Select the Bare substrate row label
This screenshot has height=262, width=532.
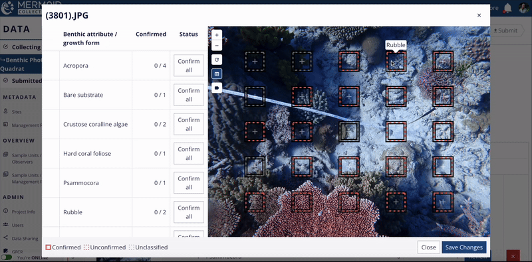[83, 95]
